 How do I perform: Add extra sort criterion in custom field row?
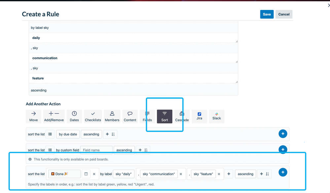click(143, 150)
